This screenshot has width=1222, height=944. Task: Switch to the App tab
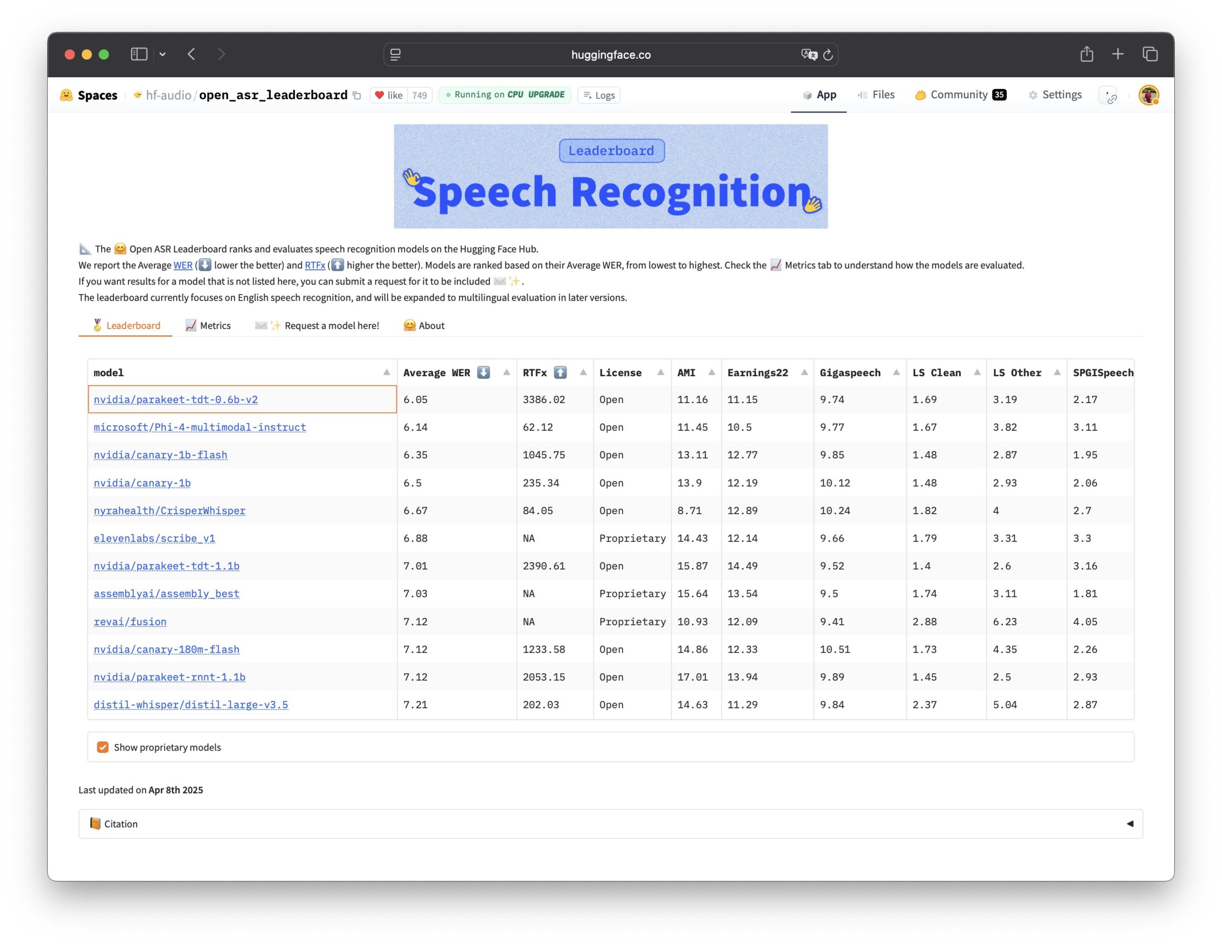(x=819, y=95)
